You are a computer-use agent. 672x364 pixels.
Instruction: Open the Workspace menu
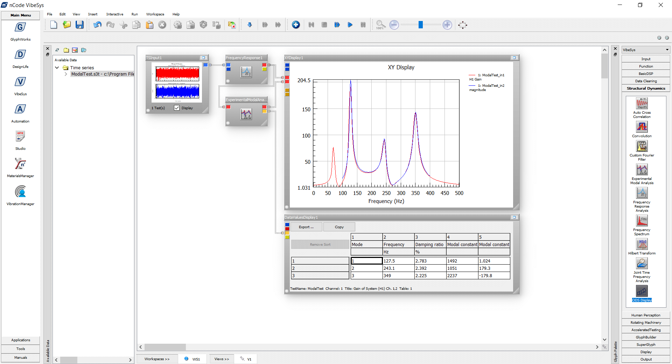point(155,14)
